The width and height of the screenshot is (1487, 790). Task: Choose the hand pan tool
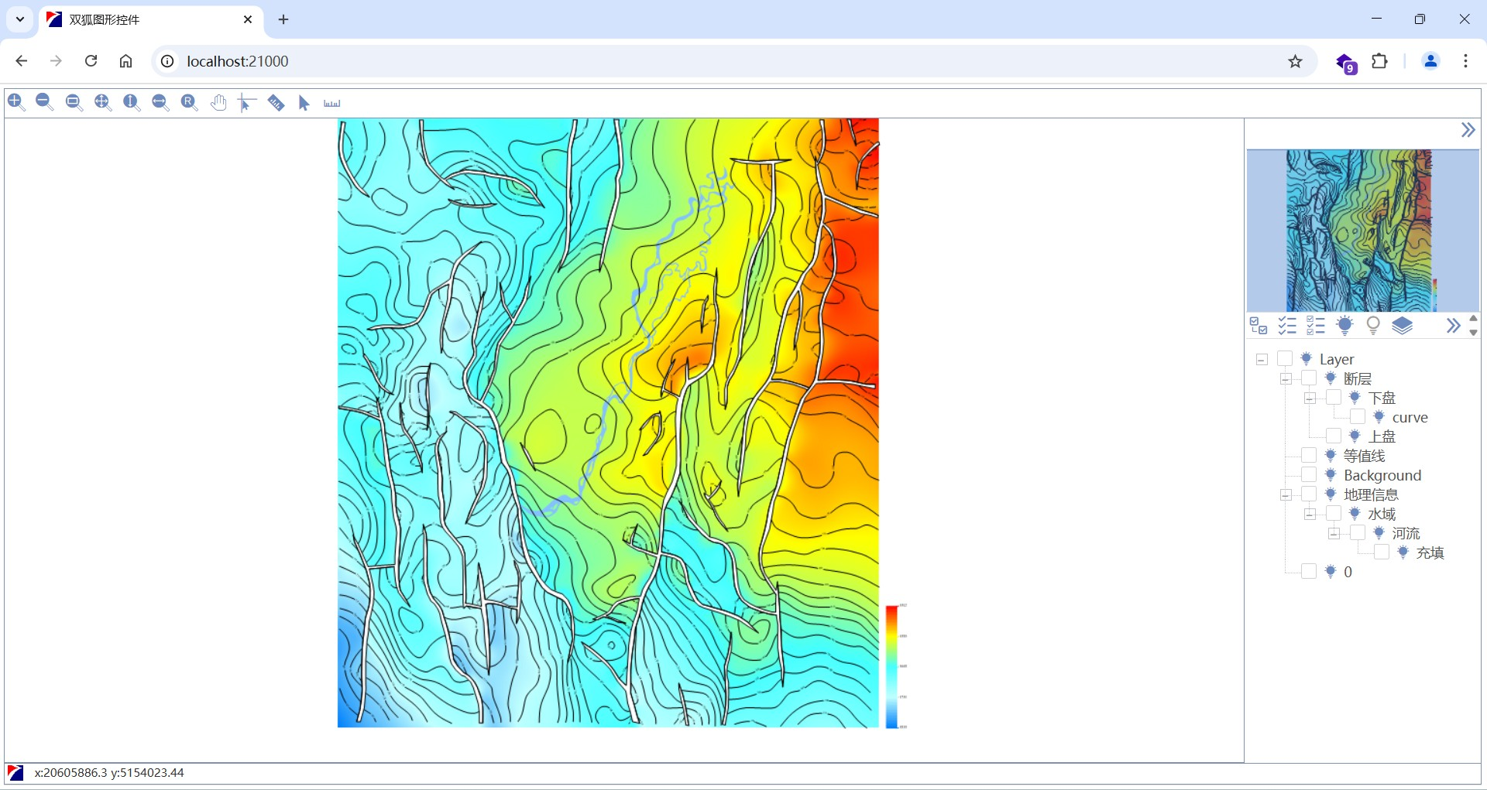[218, 103]
